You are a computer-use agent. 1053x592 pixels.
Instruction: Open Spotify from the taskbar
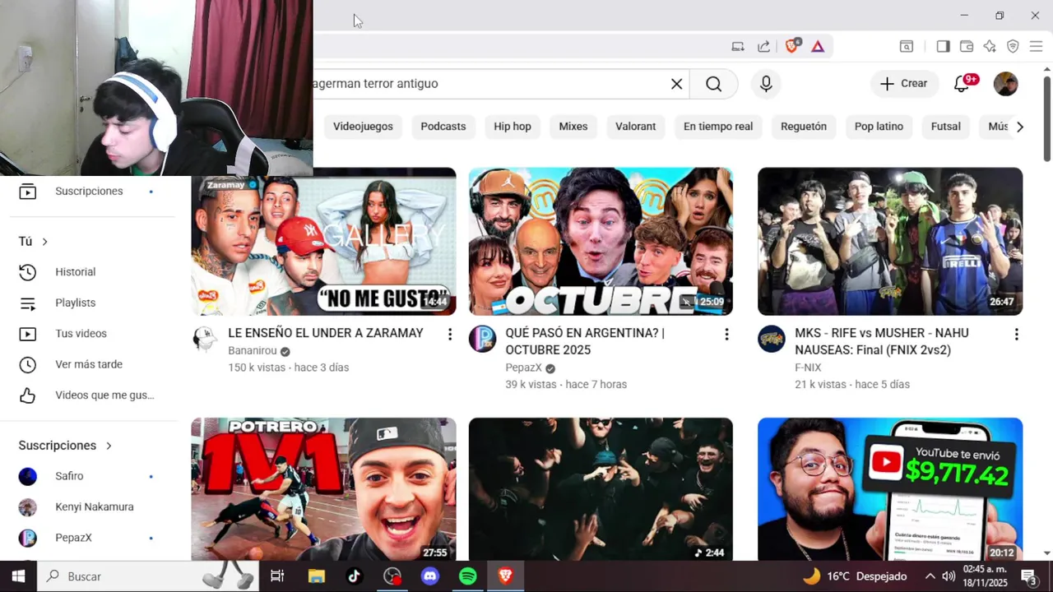tap(468, 576)
